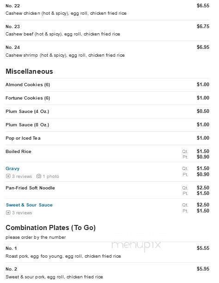
Task: Click the camera photo icon under Gravy
Action: point(39,176)
